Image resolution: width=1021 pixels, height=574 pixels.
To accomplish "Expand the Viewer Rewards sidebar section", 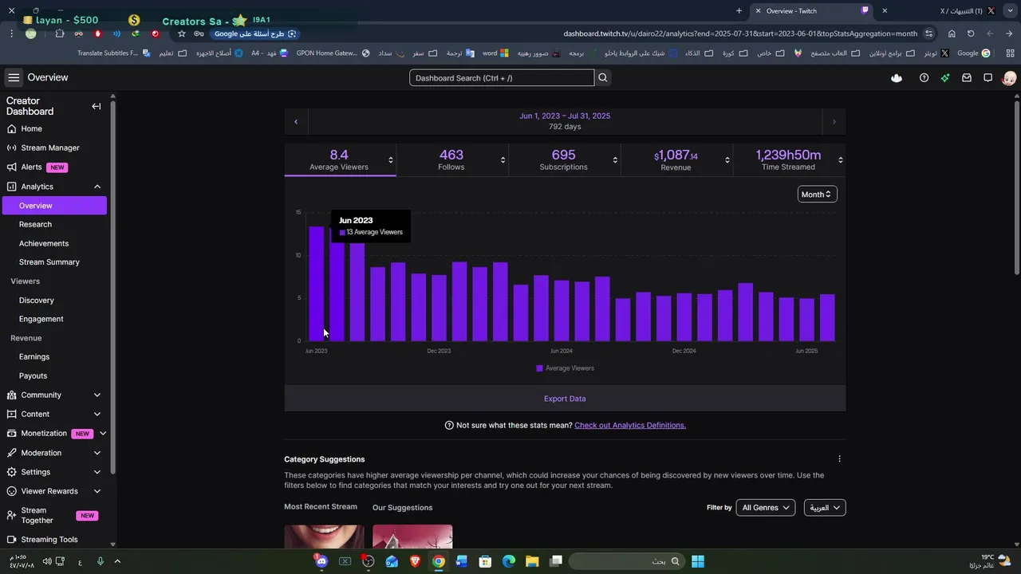I will 97,491.
